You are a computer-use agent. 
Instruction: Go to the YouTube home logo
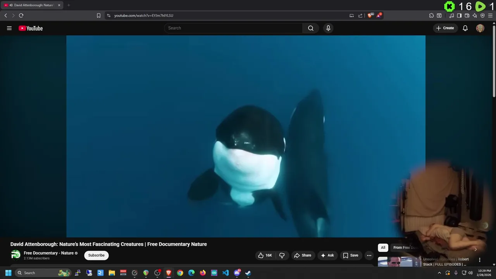[31, 28]
